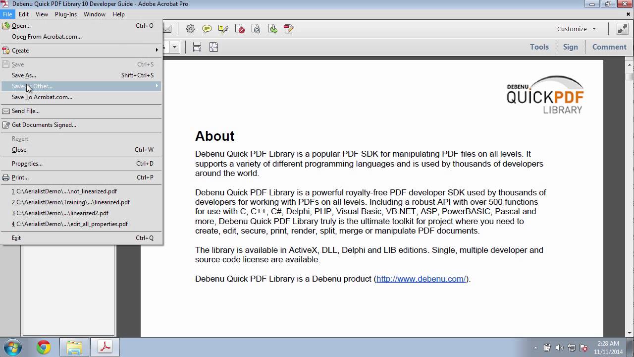Launch Google Chrome from the taskbar
This screenshot has height=357, width=634.
tap(44, 348)
